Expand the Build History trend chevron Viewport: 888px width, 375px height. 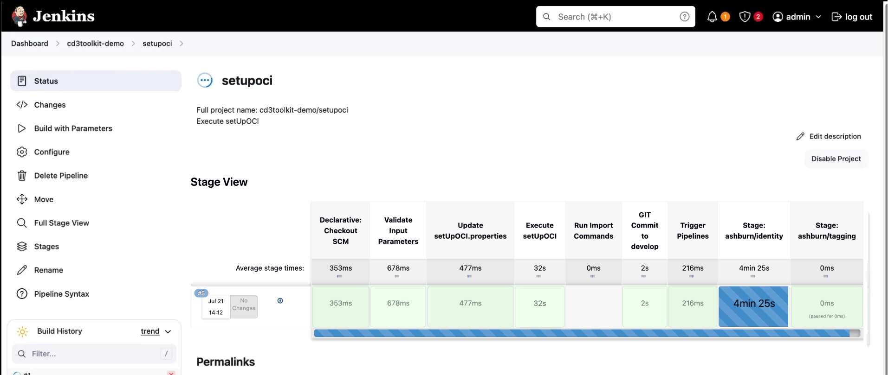pos(168,331)
